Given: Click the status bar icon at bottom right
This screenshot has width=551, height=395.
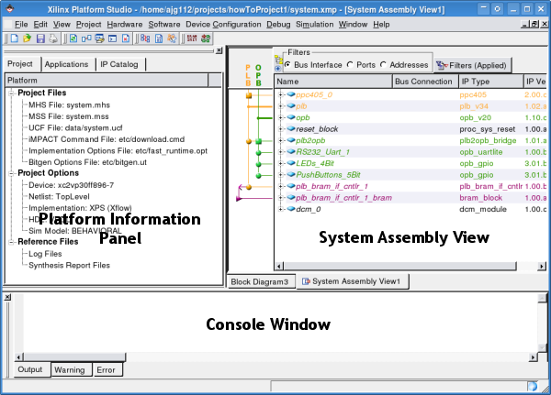Looking at the screenshot, I should (533, 386).
